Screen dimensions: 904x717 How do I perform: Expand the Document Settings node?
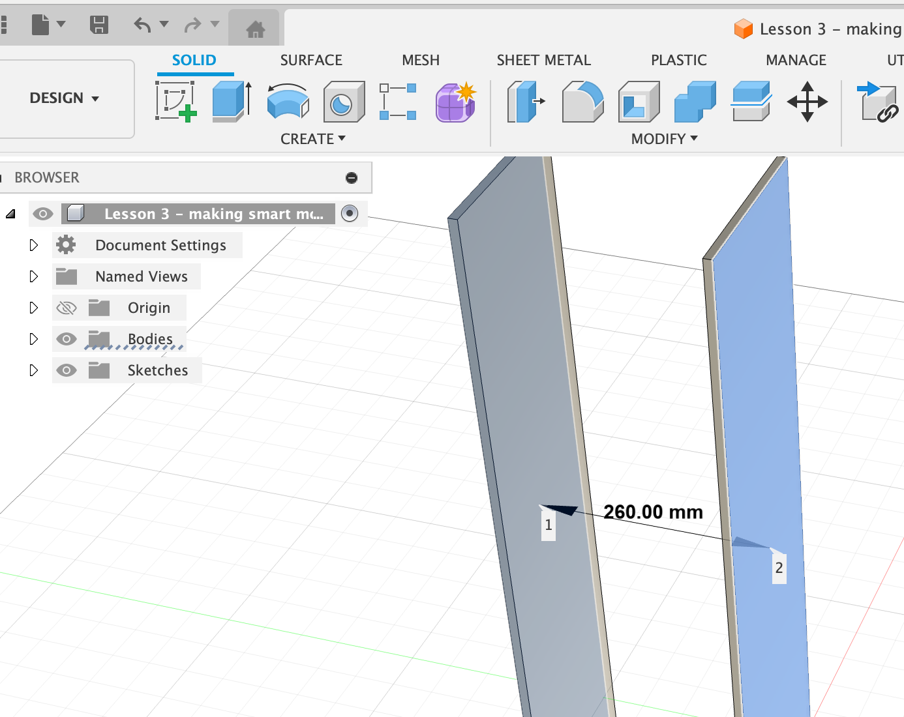(34, 245)
